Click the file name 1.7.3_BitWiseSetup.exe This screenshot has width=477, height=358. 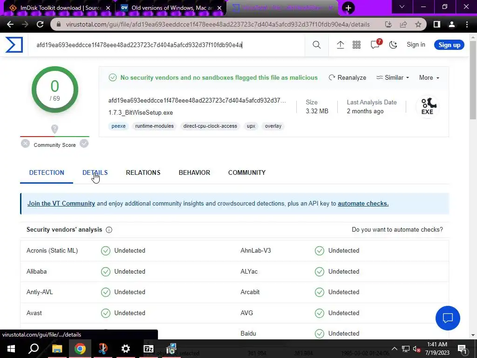point(141,113)
